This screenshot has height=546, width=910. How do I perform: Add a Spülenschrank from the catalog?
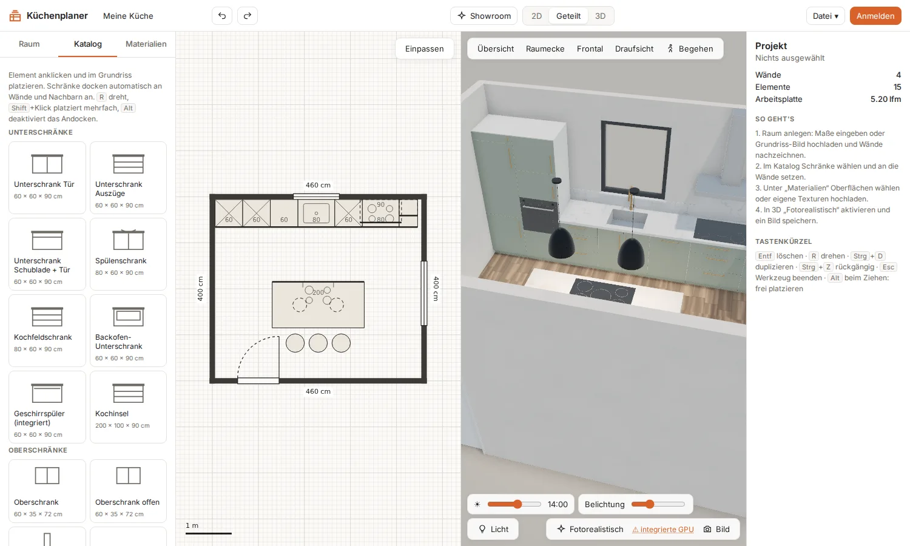128,254
